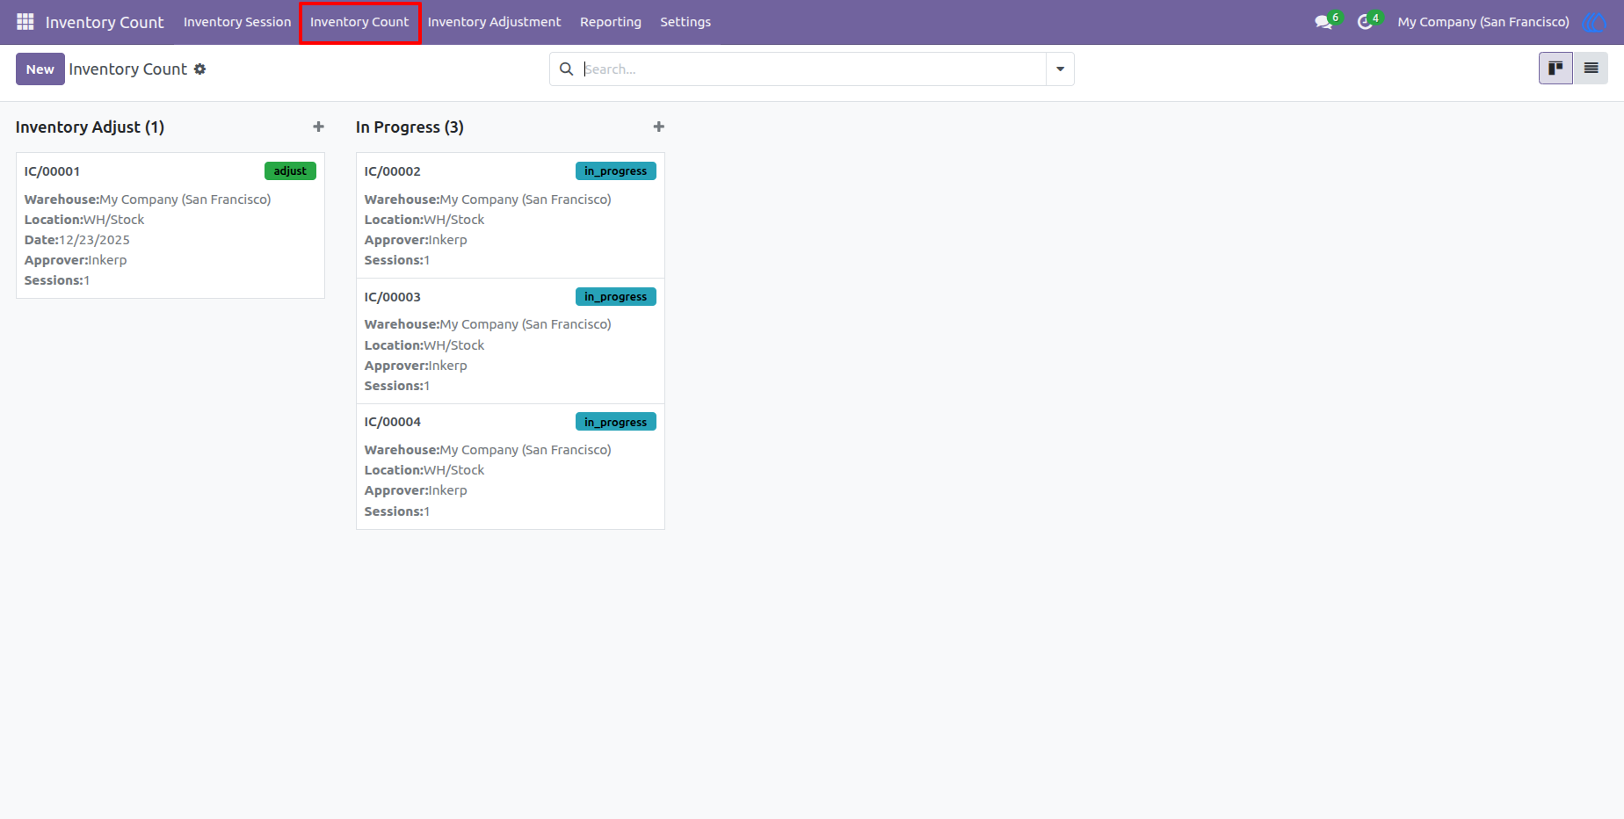
Task: Click the Date:12/23/2025 text on IC/00001
Action: click(77, 240)
